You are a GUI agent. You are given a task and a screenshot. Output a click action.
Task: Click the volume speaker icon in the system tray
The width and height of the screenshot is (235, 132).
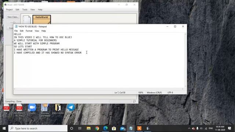[x=201, y=128]
